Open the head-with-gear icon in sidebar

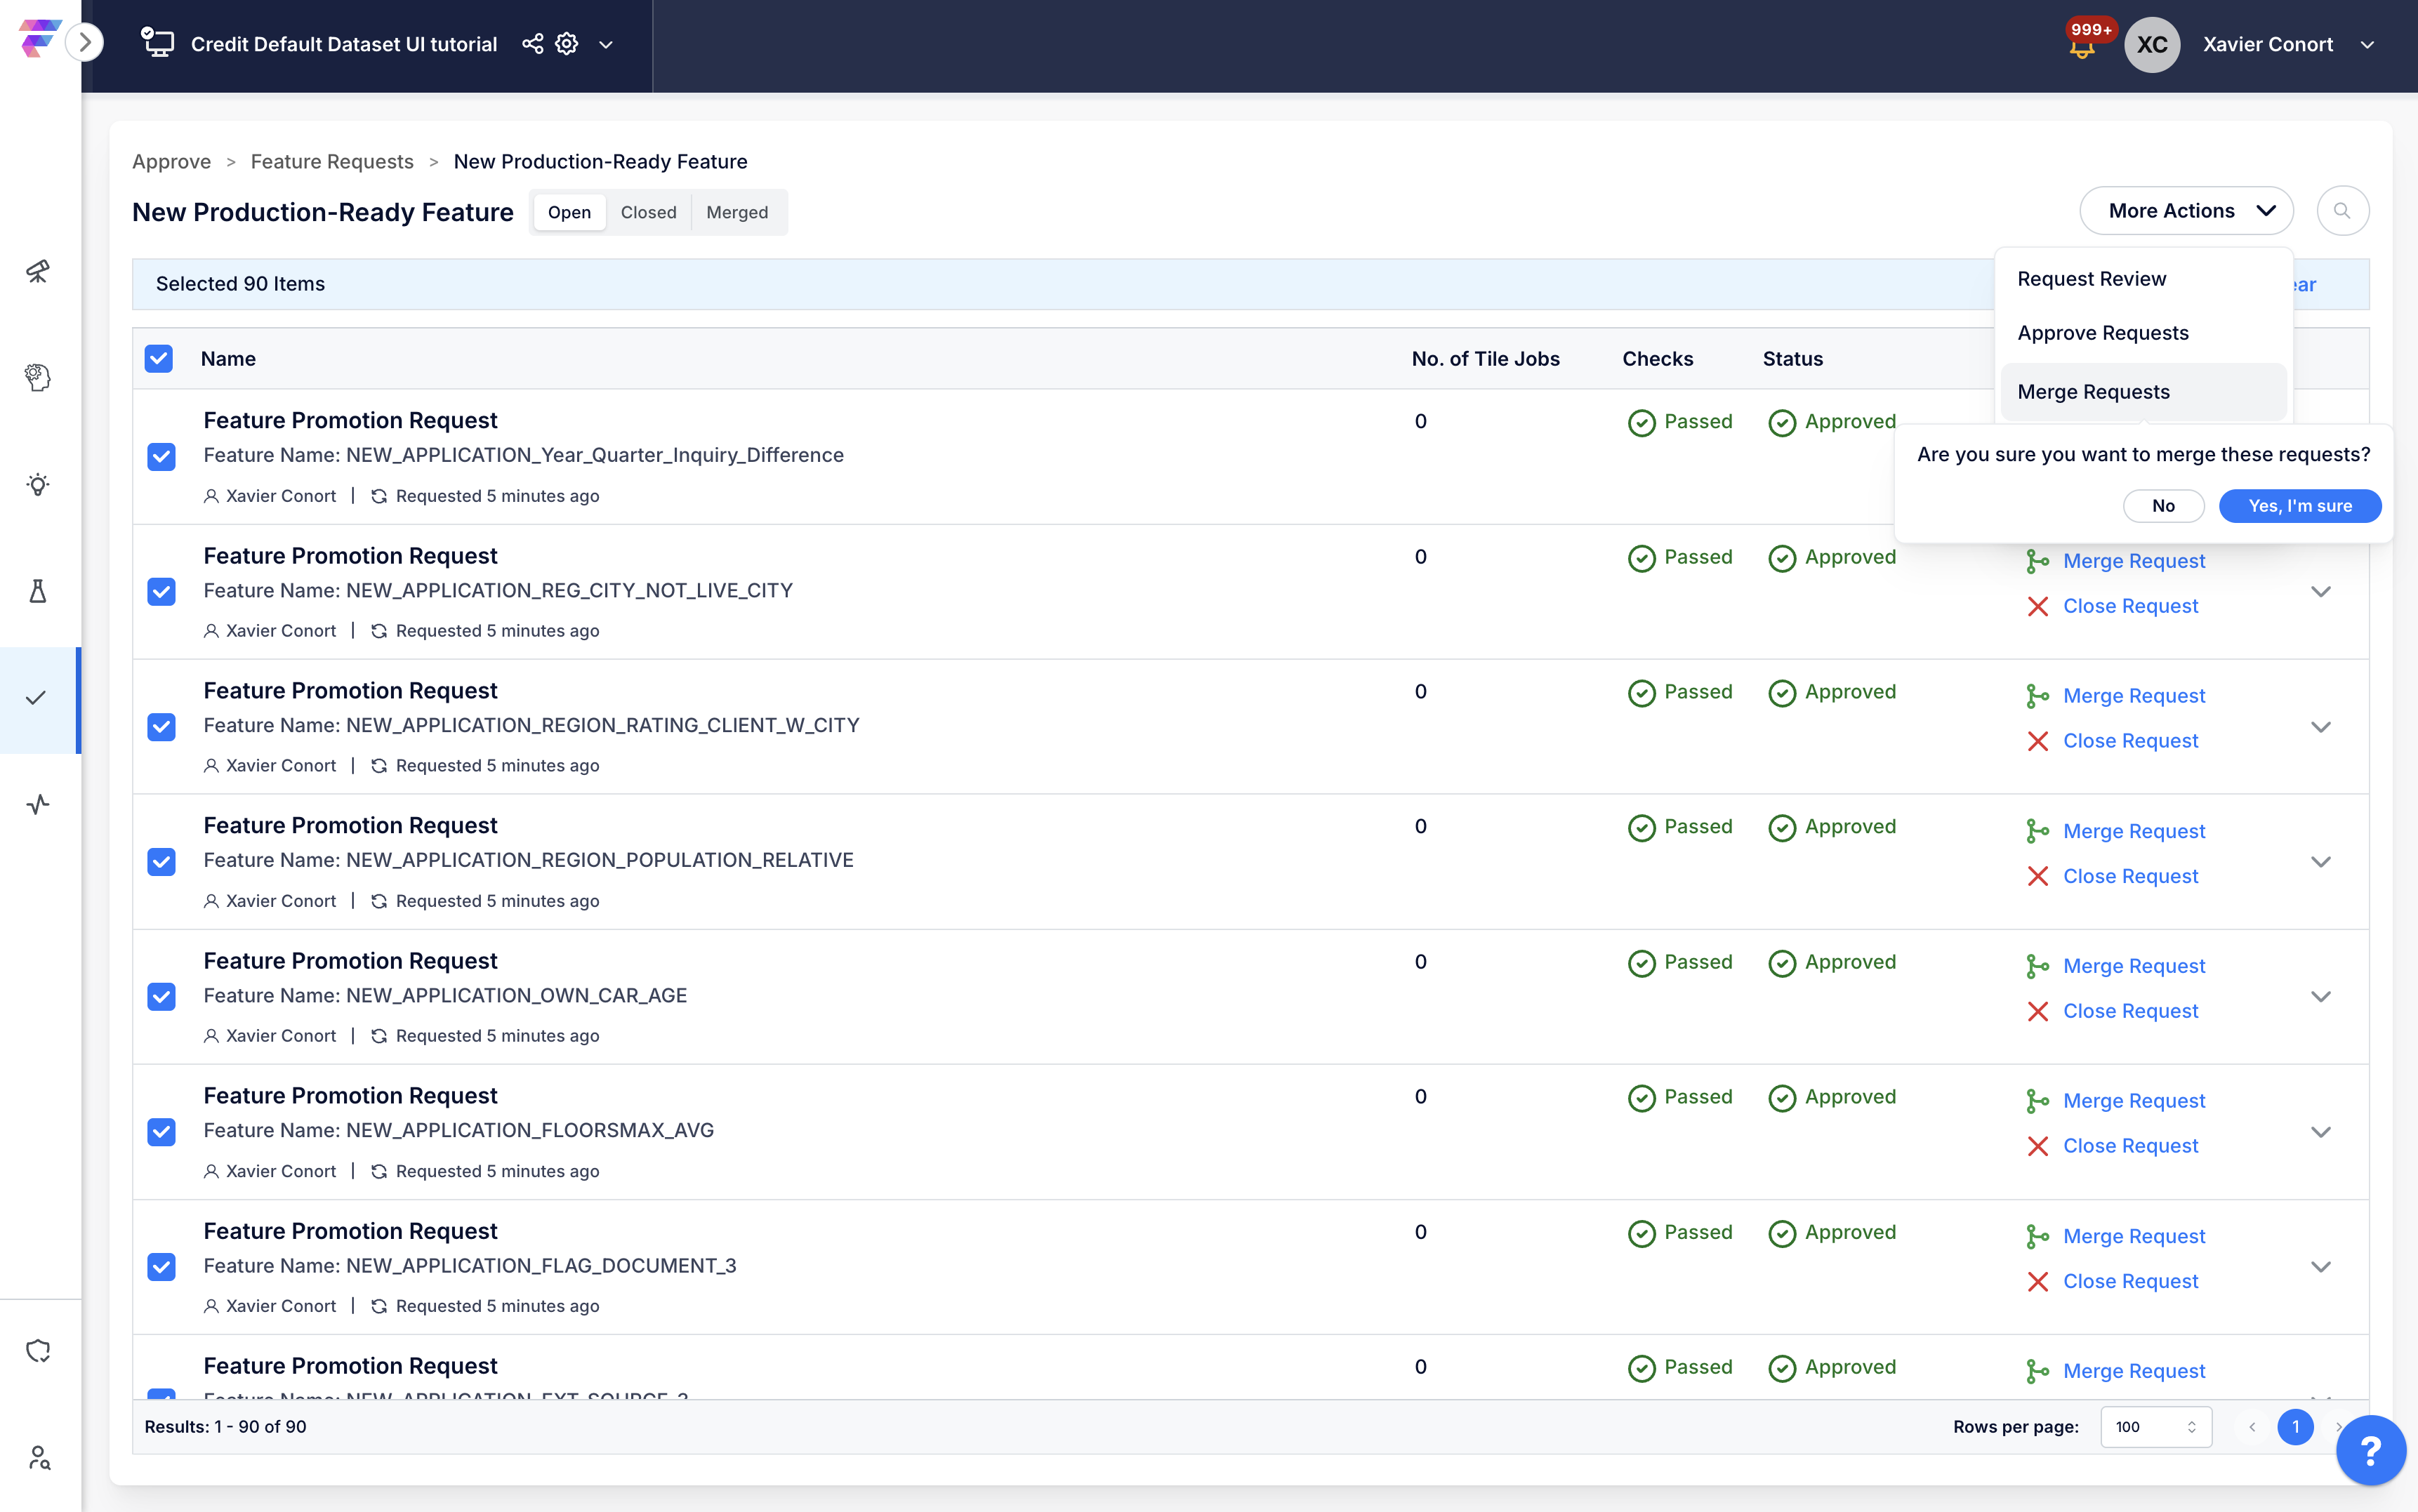coord(38,378)
